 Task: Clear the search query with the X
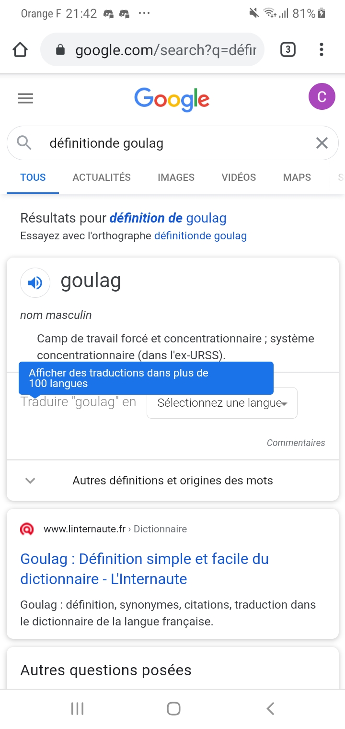click(x=322, y=143)
